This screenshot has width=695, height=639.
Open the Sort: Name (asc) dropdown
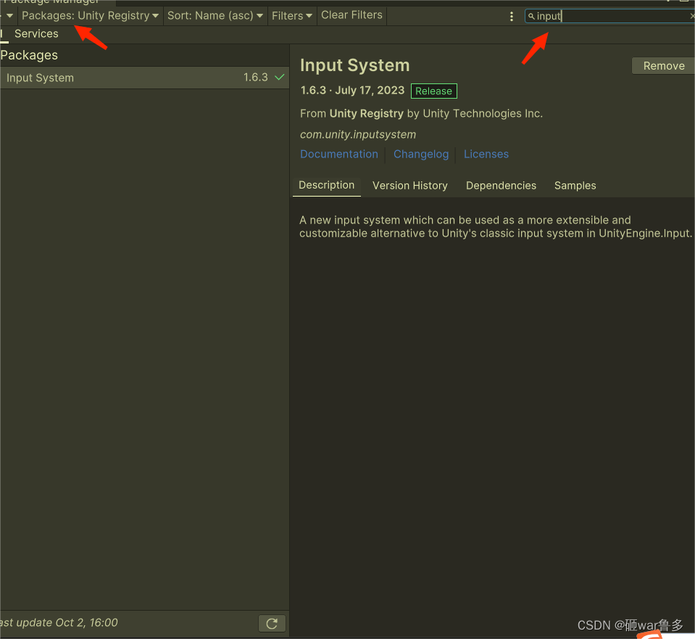(215, 16)
